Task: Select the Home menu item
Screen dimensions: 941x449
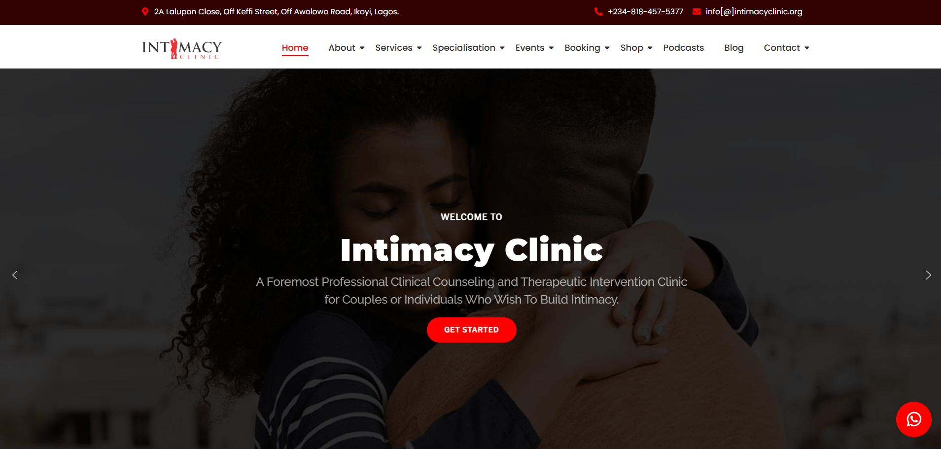Action: (295, 48)
